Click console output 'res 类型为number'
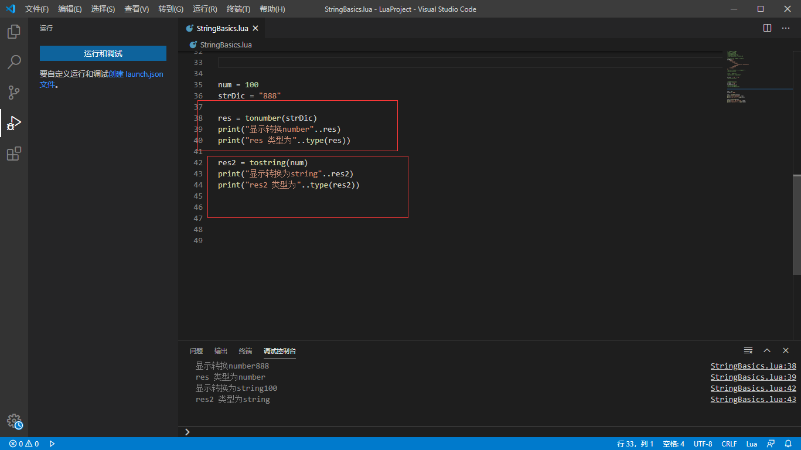Screen dimensions: 801x450 pos(230,377)
